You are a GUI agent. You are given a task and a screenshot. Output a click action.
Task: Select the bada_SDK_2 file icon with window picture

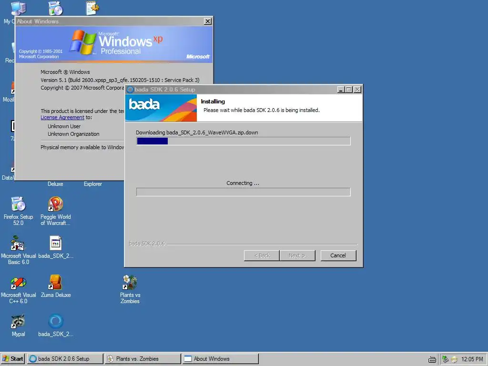click(56, 248)
